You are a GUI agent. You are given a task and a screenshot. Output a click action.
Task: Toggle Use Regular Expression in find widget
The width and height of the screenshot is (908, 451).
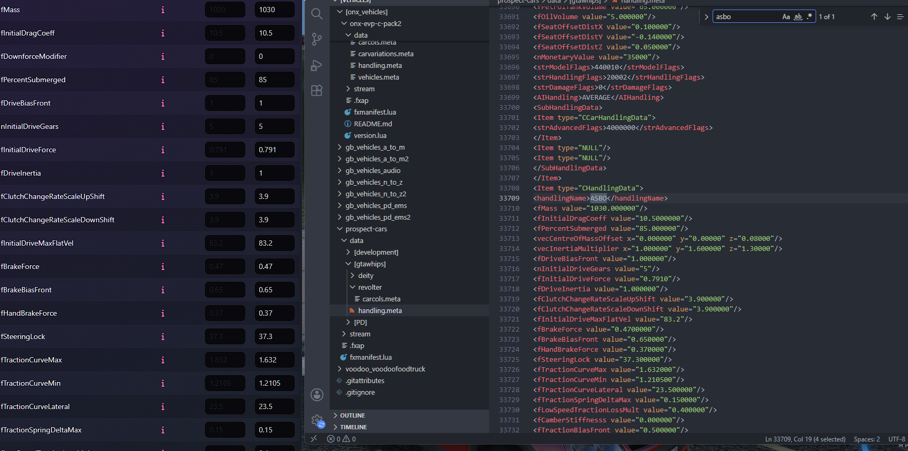click(x=809, y=17)
